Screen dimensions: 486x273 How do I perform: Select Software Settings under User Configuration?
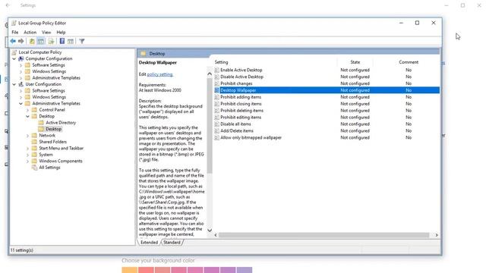(x=49, y=91)
